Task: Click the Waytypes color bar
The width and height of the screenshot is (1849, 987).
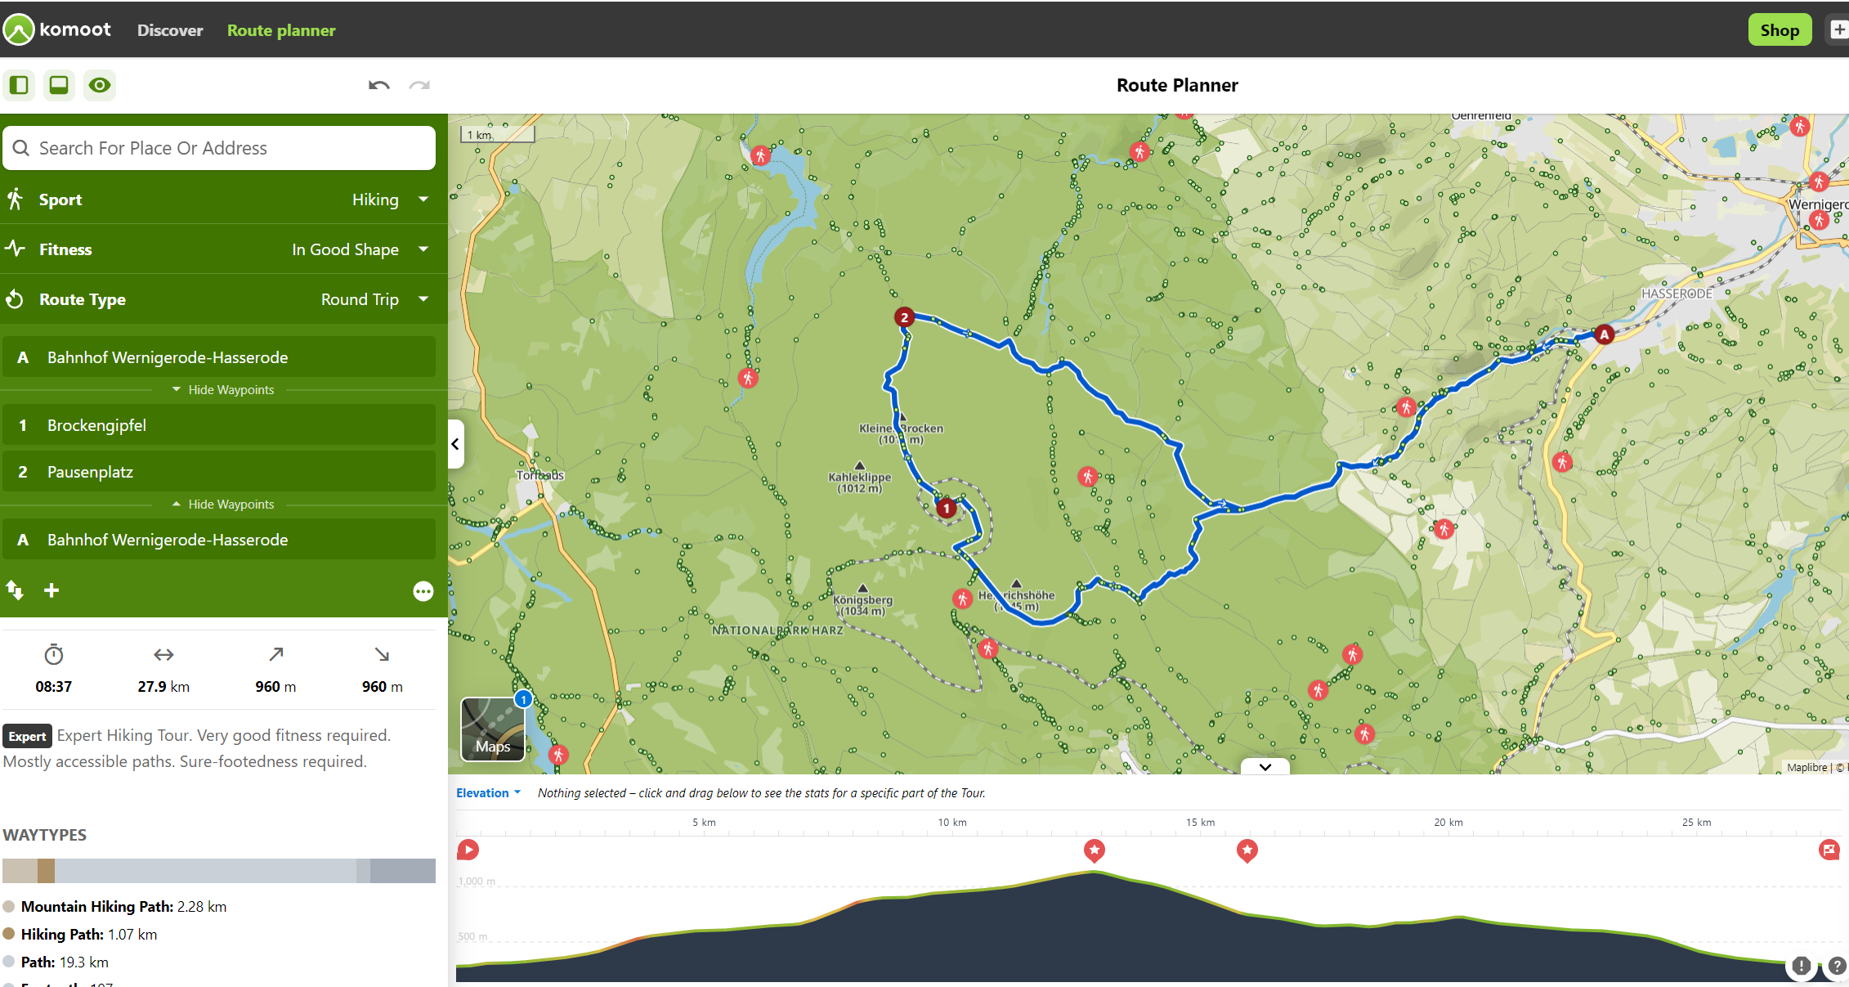Action: [x=219, y=871]
